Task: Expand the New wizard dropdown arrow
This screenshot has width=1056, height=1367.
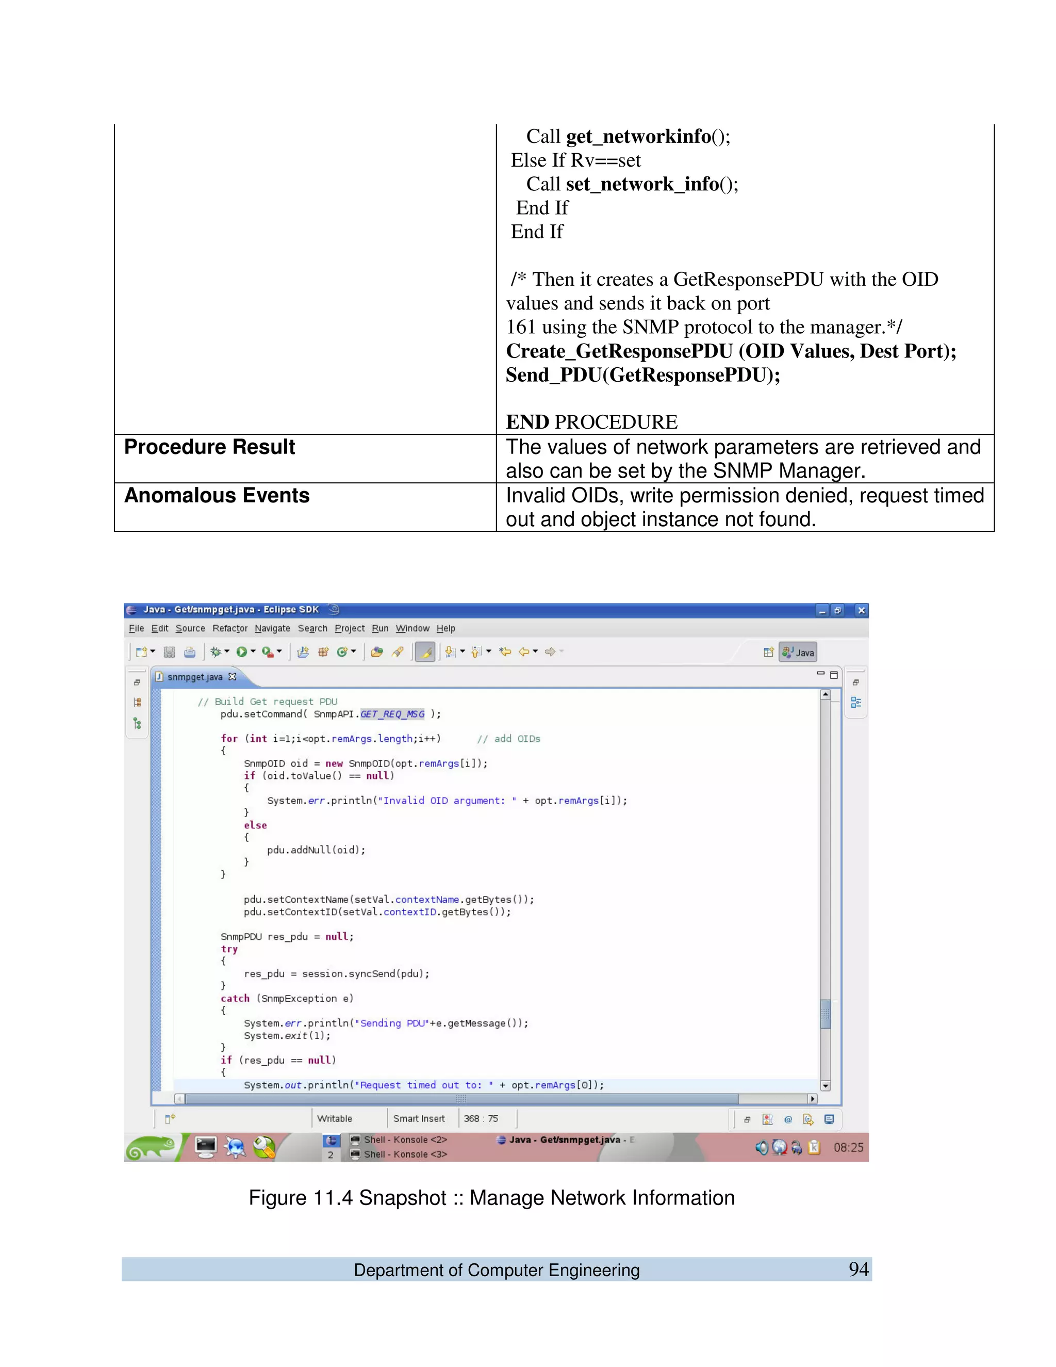Action: click(152, 652)
